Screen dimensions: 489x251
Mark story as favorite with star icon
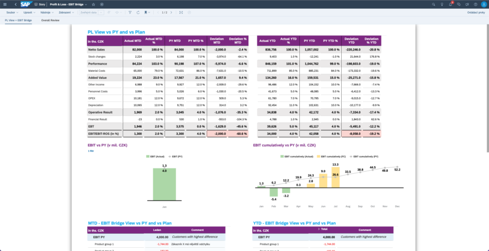tap(93, 4)
